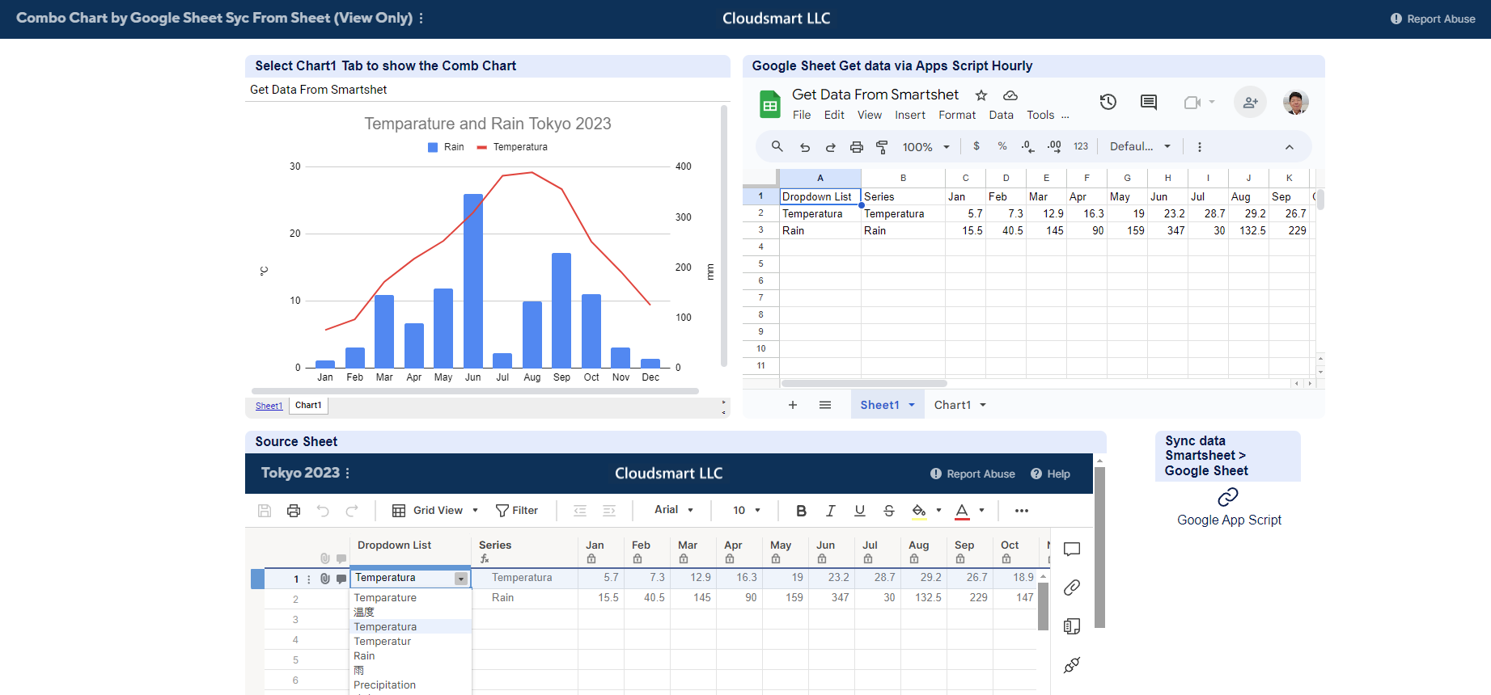Image resolution: width=1491 pixels, height=695 pixels.
Task: Open the Arial font dropdown
Action: 674,510
